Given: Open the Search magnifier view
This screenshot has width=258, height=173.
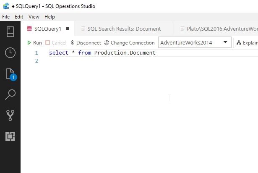Looking at the screenshot, I should pos(10,95).
